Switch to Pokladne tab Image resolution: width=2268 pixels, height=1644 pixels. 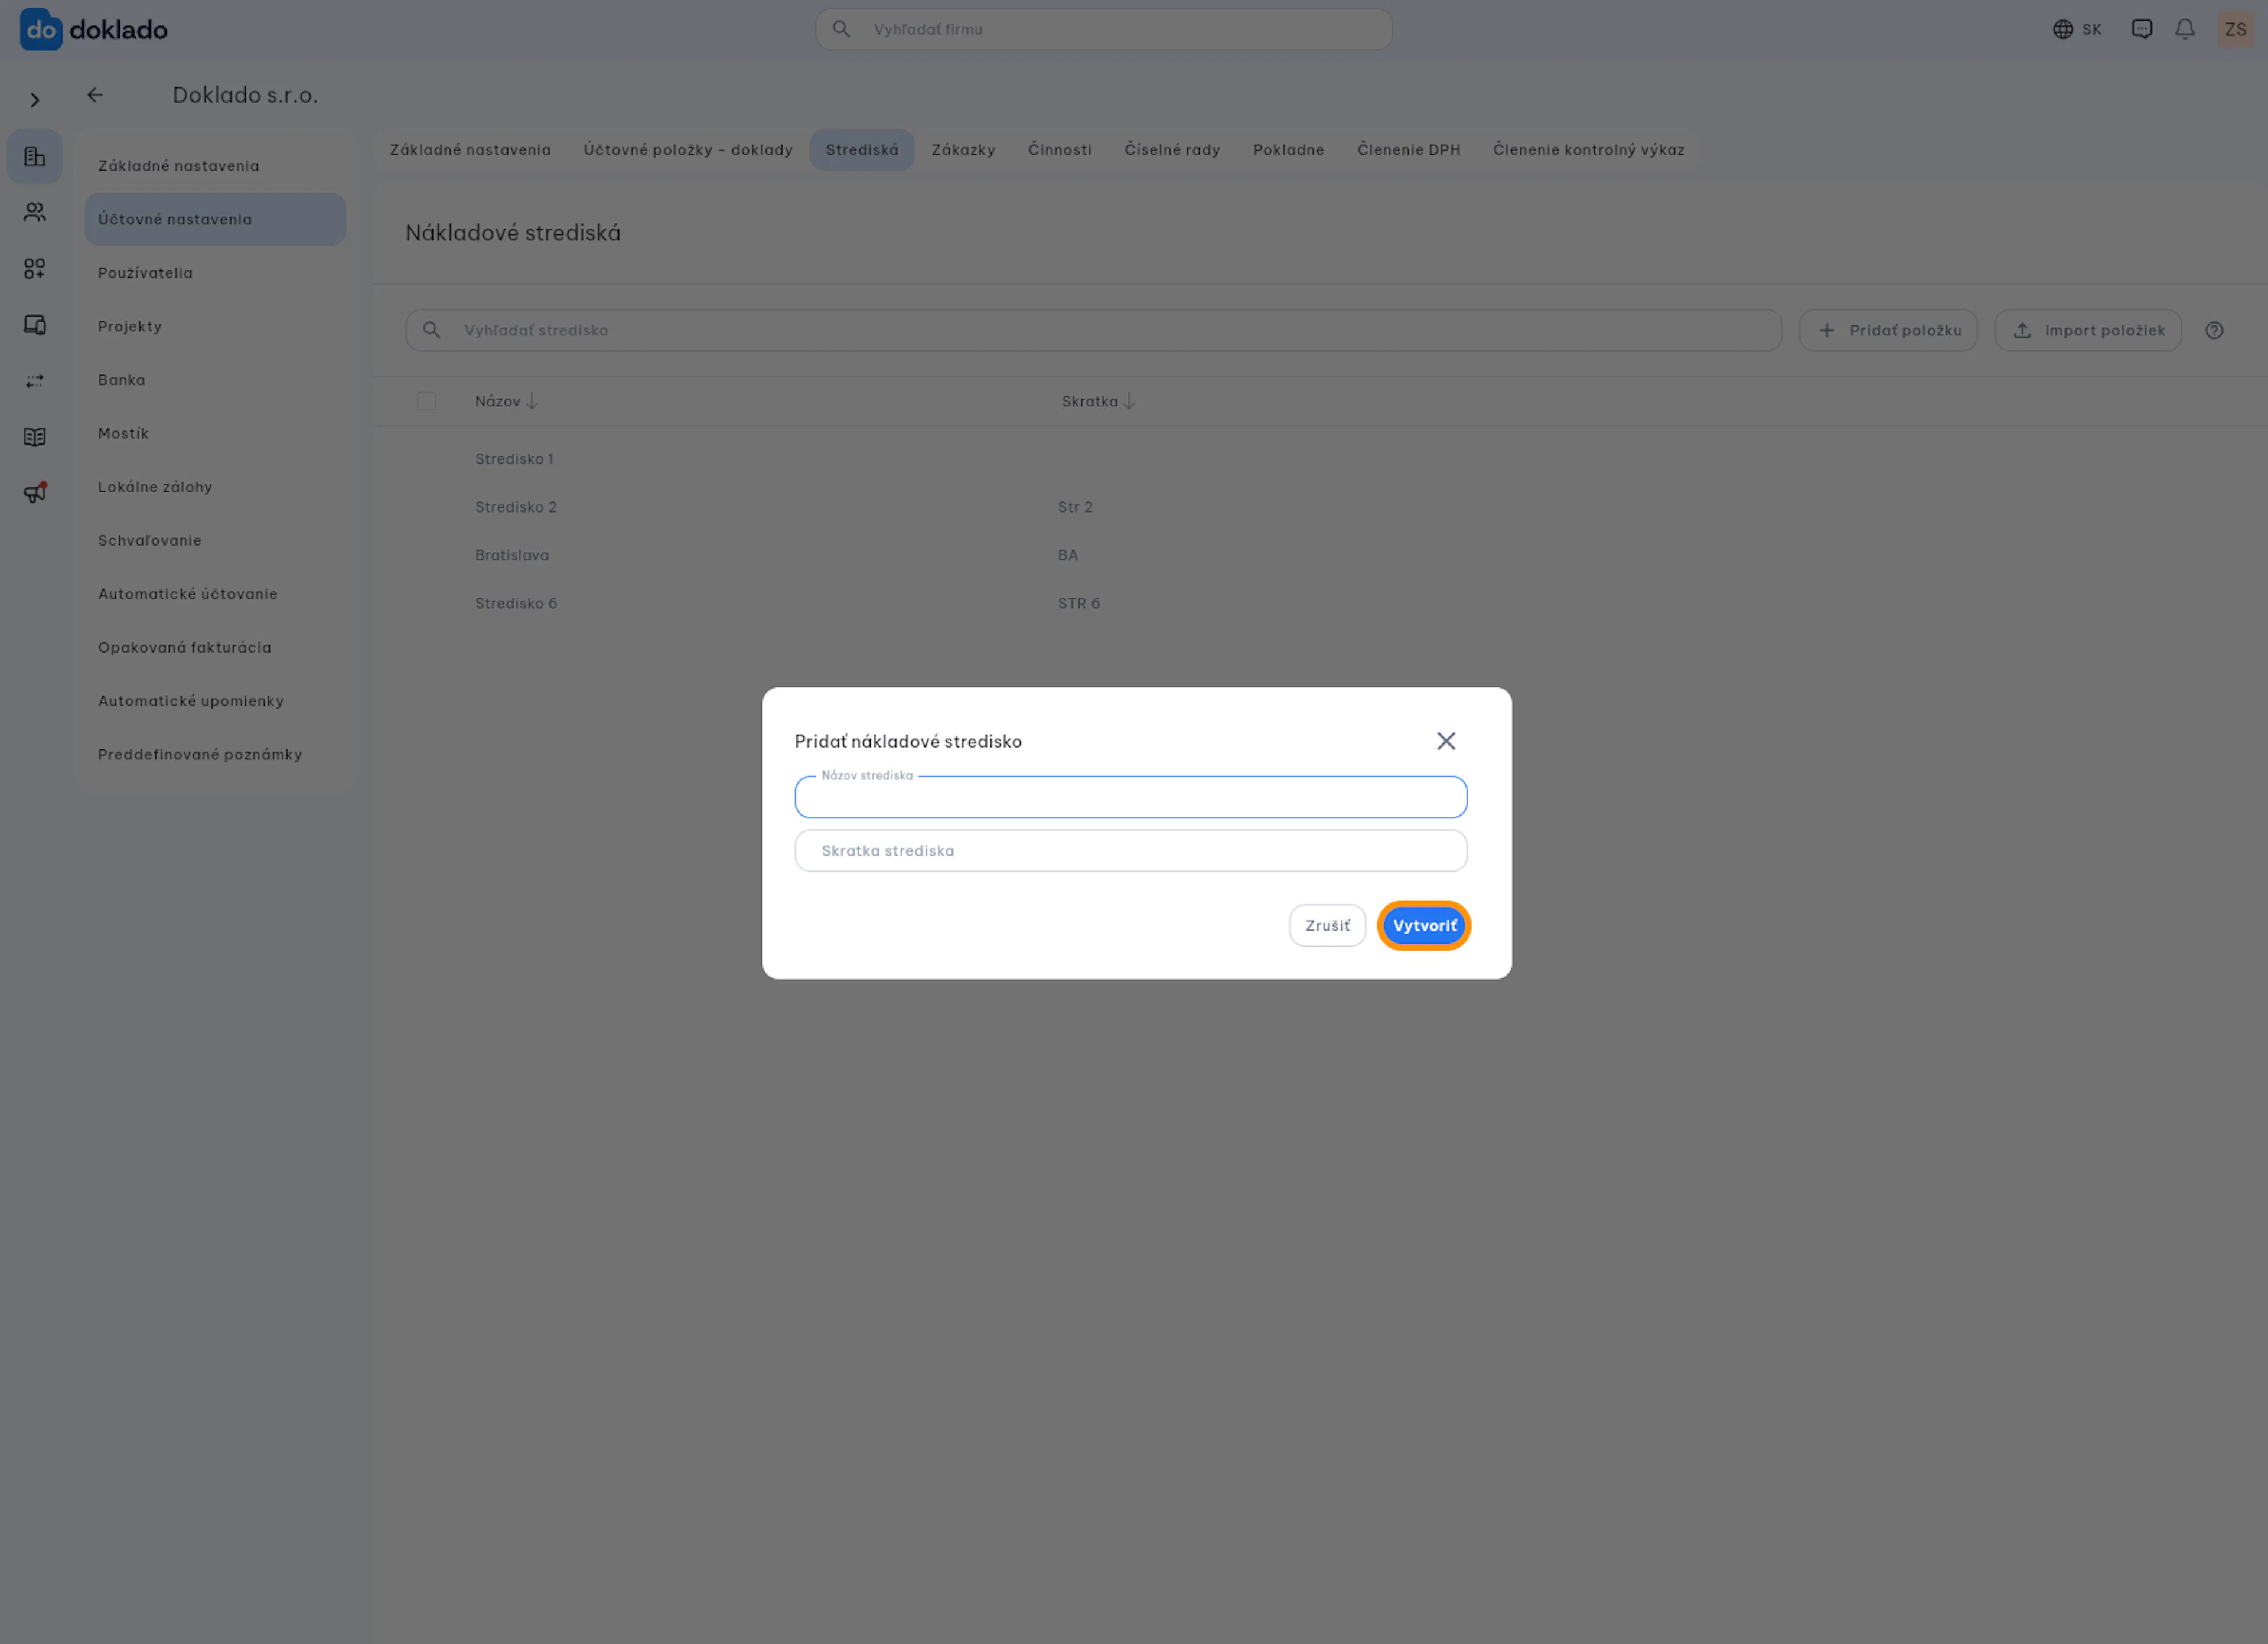click(x=1288, y=150)
